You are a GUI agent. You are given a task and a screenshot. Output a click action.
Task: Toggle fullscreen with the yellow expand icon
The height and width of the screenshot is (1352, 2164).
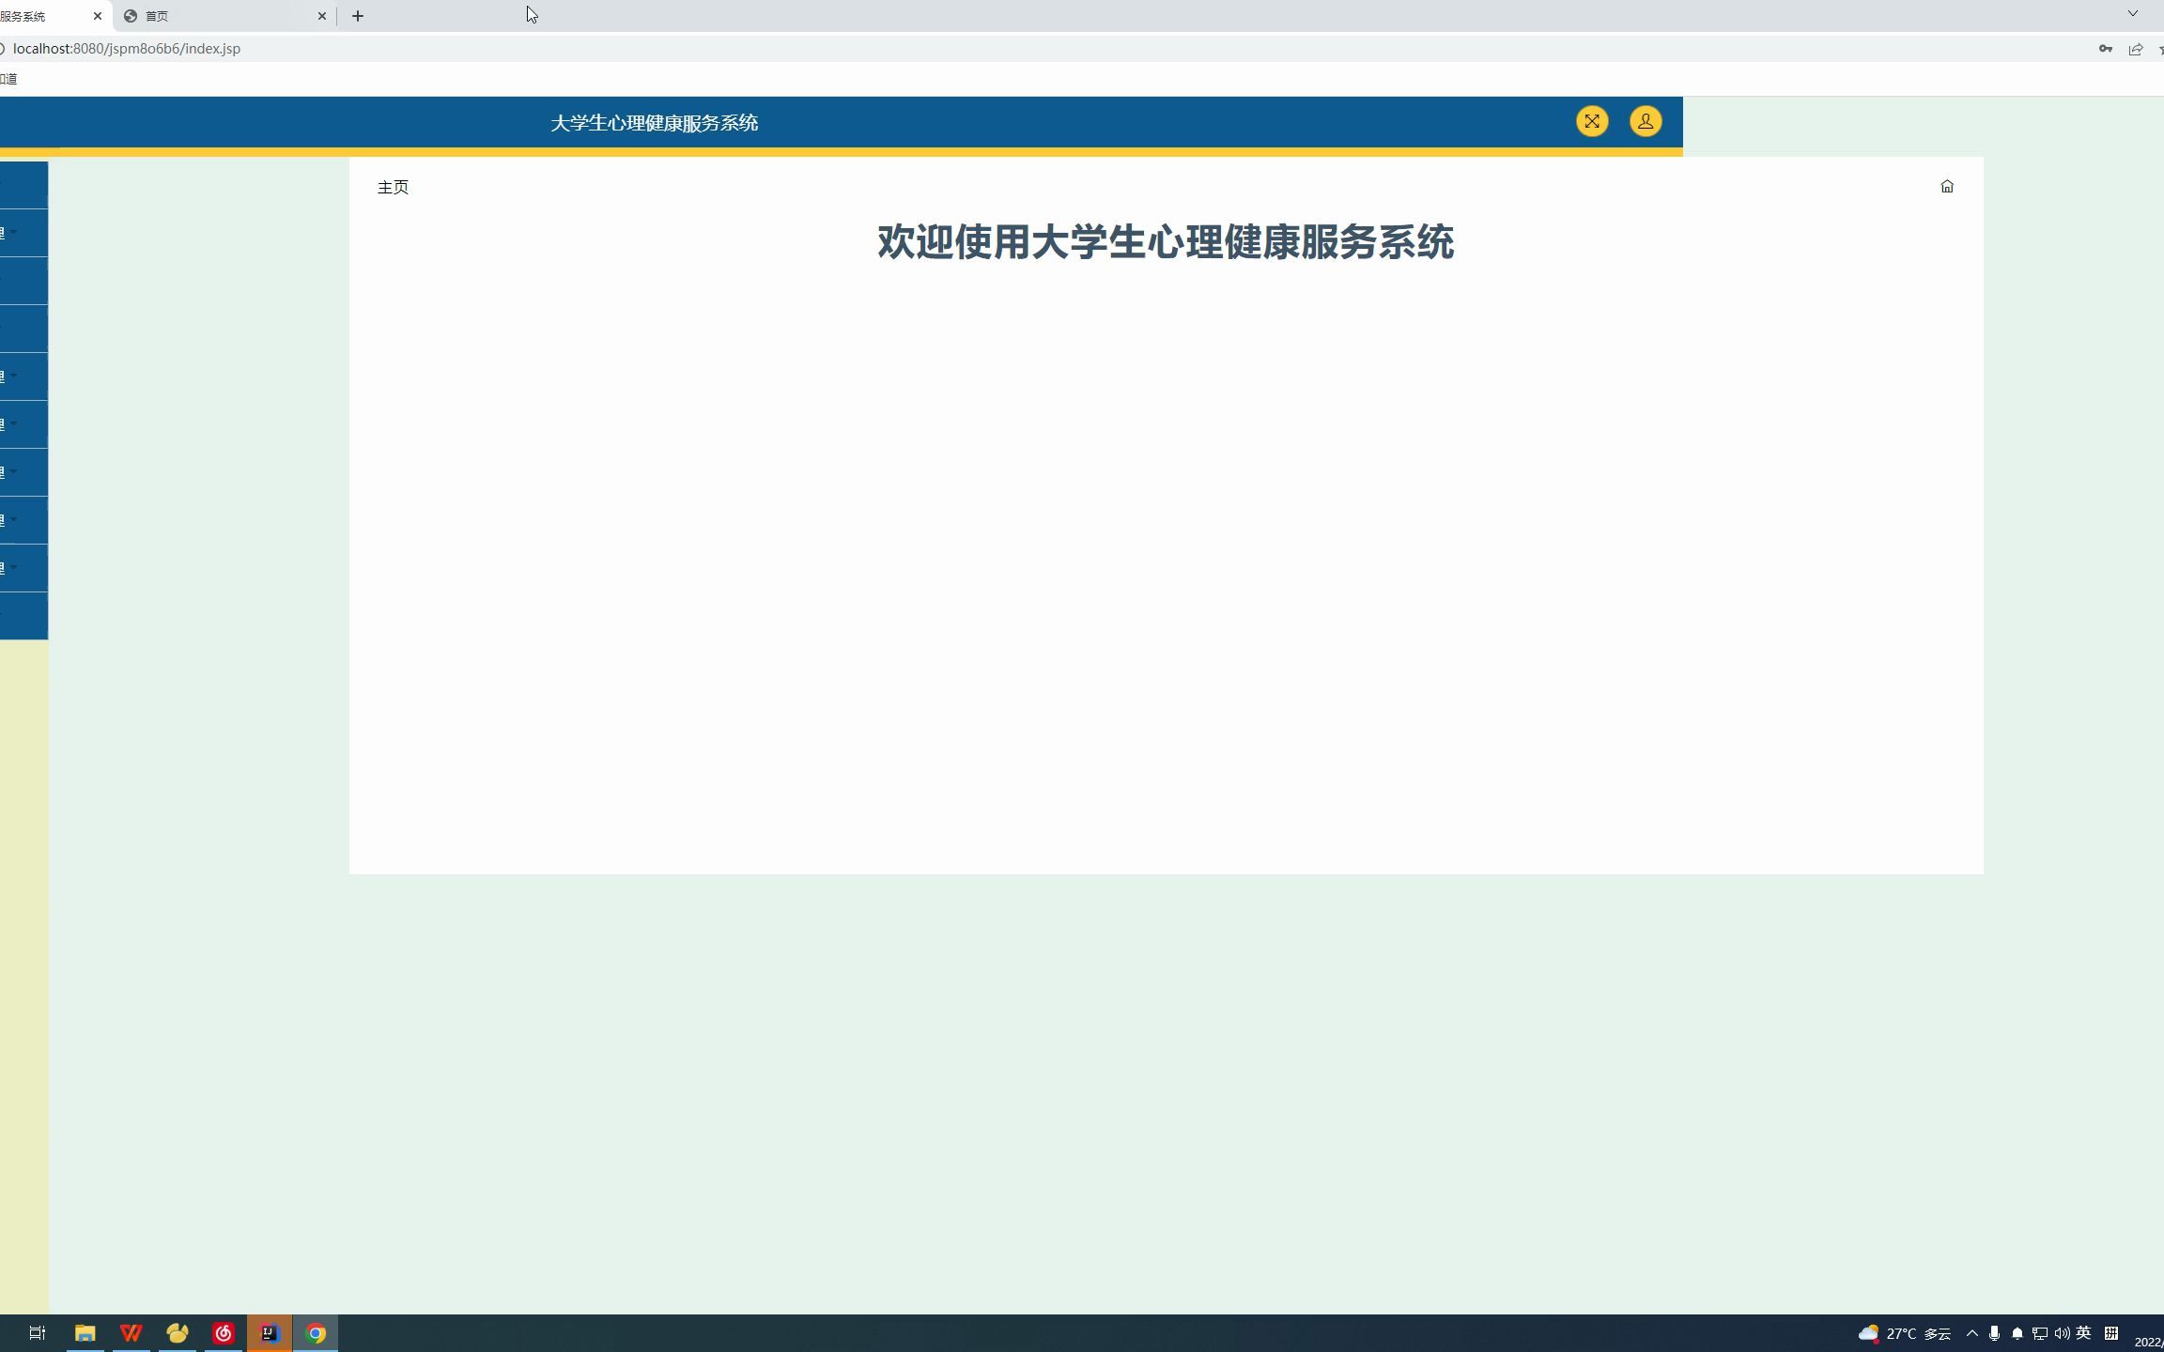point(1592,121)
